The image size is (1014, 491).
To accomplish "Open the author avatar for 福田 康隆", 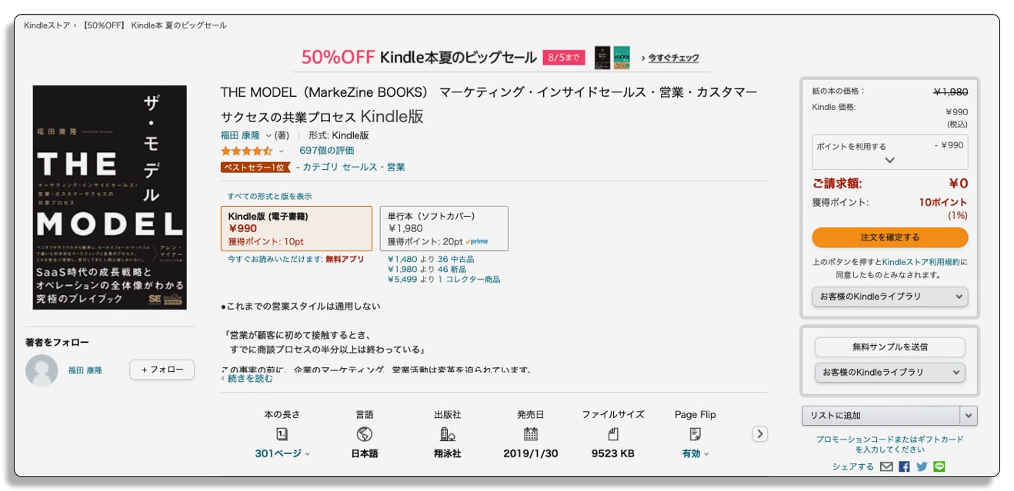I will tap(42, 370).
